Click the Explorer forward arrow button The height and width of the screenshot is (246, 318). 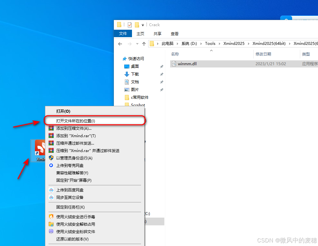click(130, 44)
